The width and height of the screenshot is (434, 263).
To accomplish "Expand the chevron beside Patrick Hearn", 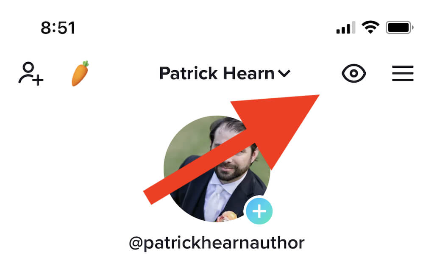I will pos(284,73).
